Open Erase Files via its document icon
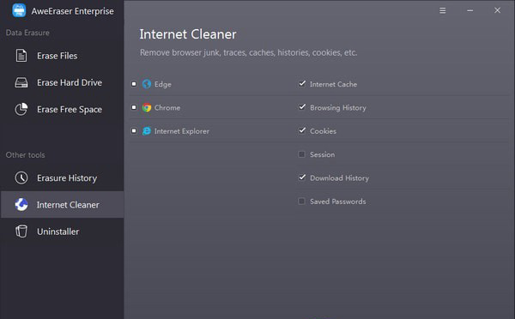 [x=21, y=56]
